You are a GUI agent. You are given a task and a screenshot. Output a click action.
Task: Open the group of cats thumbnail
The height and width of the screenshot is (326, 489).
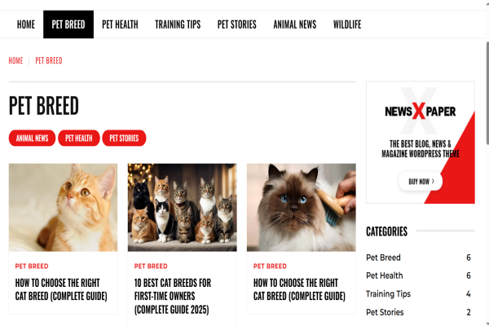182,208
